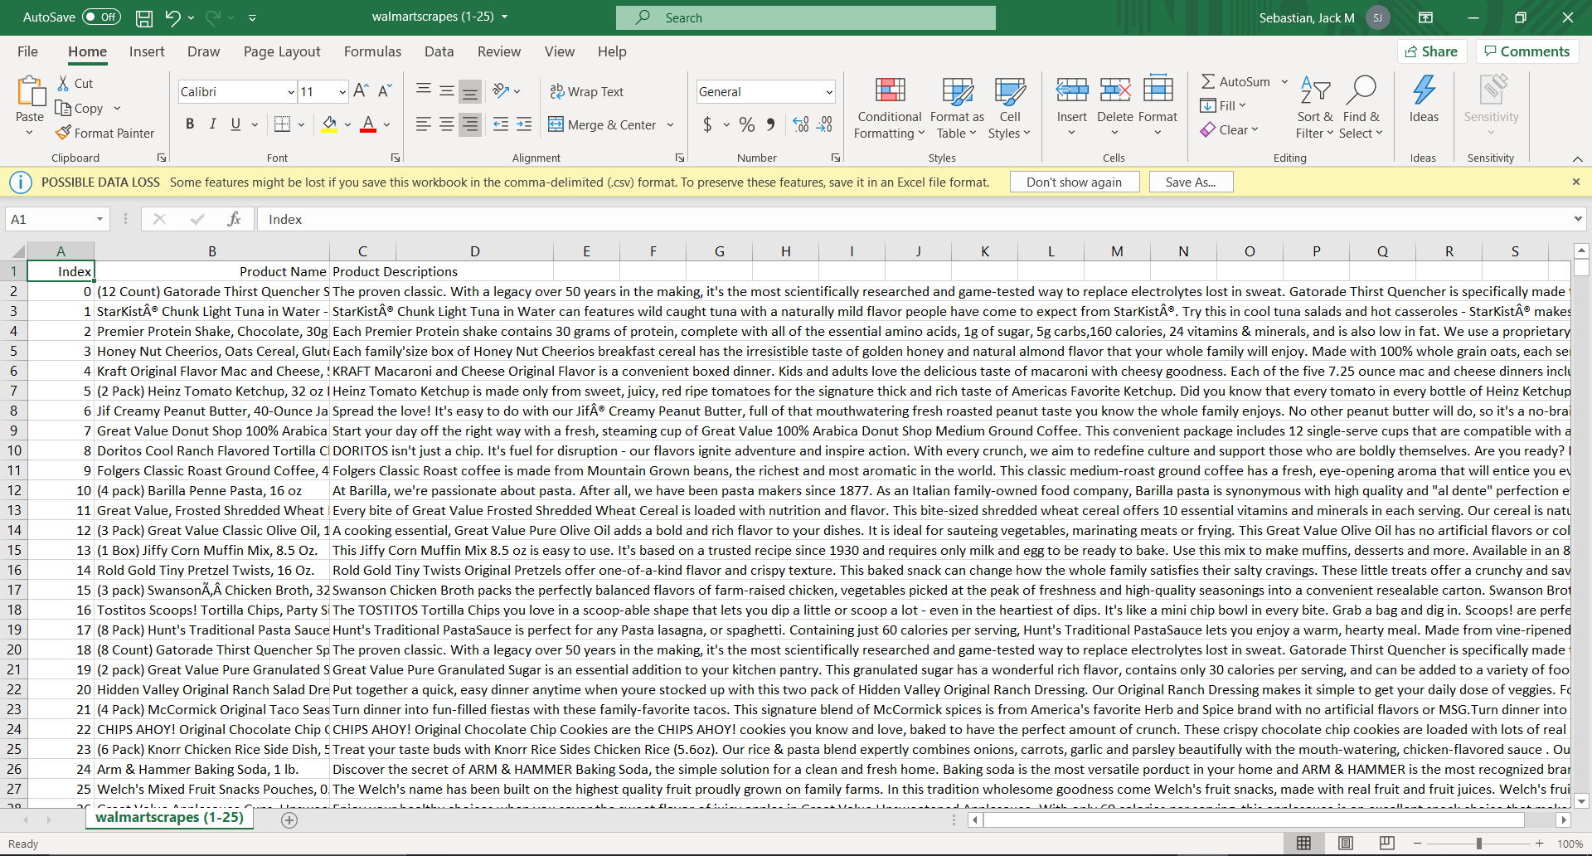Image resolution: width=1592 pixels, height=856 pixels.
Task: Toggle AutoSave on
Action: (101, 17)
